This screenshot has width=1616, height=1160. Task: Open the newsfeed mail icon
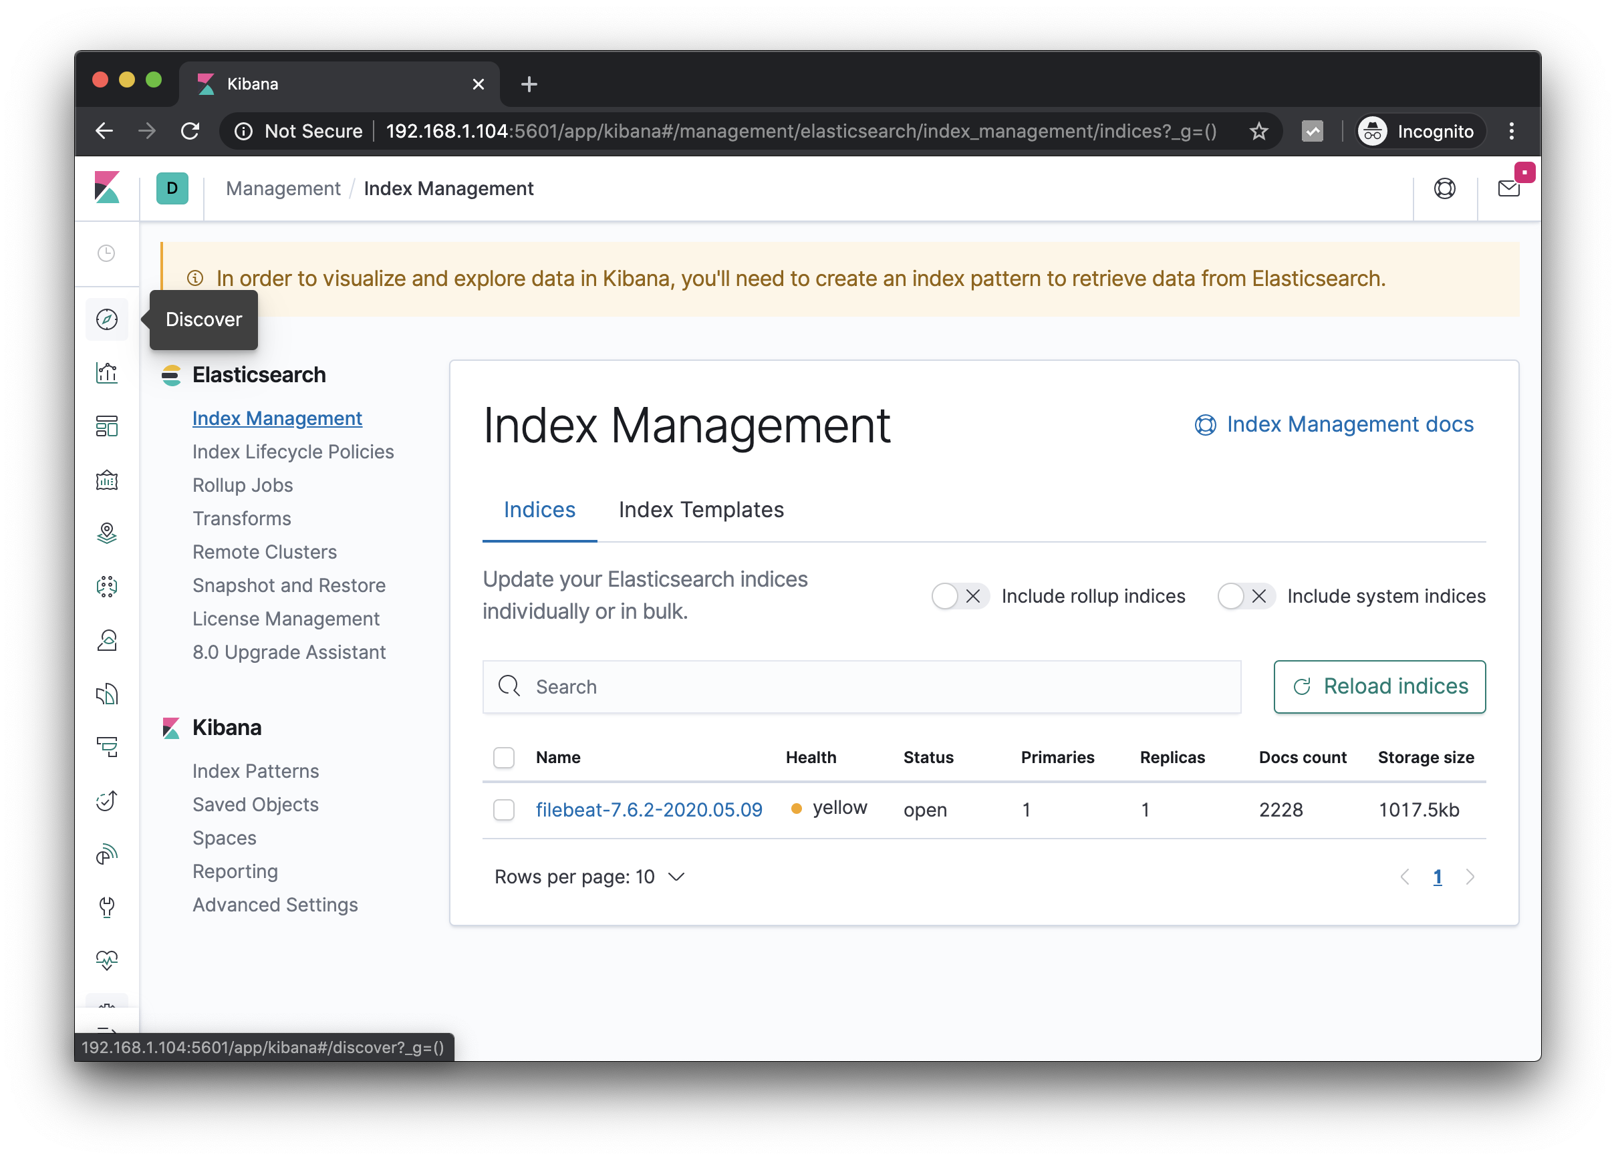[x=1508, y=189]
